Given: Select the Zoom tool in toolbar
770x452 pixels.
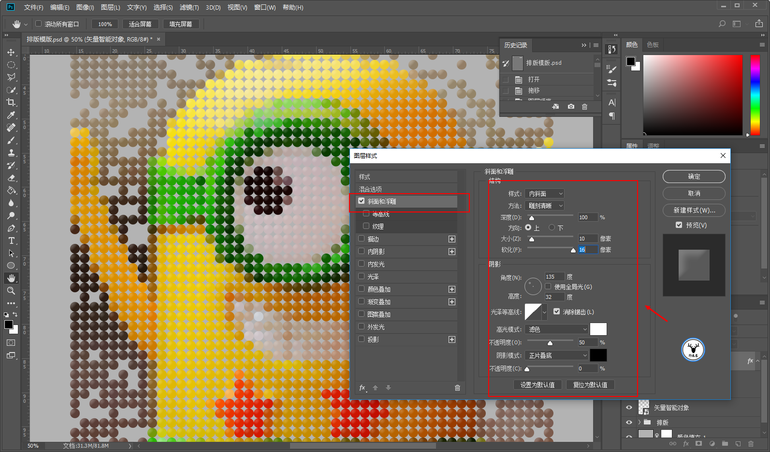Looking at the screenshot, I should 11,291.
